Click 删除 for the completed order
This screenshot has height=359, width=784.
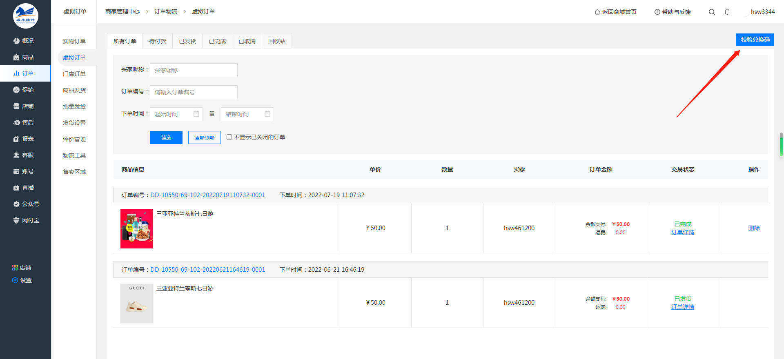(x=754, y=228)
